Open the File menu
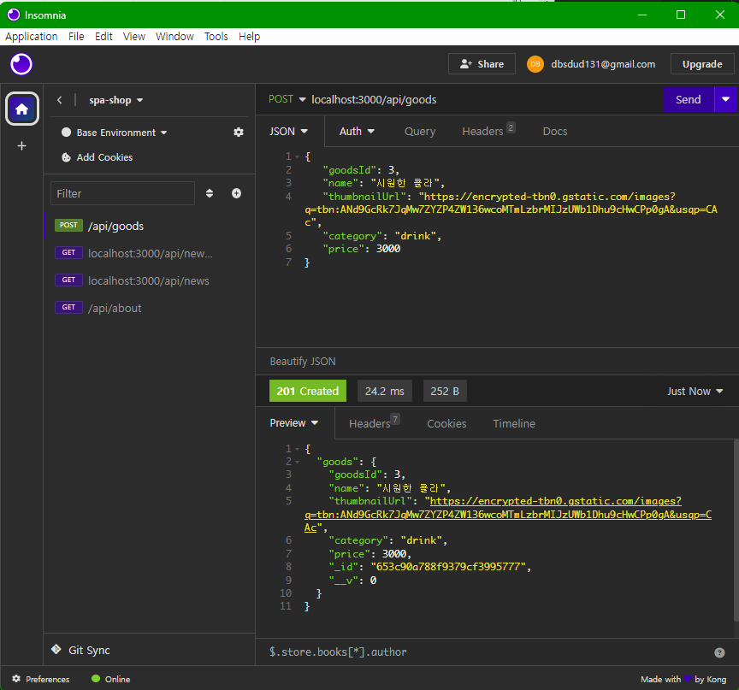This screenshot has width=739, height=690. coord(76,36)
